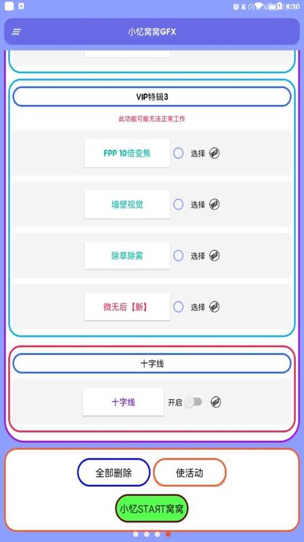Open help icon for 除草除雾
Viewport: 304px width, 542px height.
[x=214, y=255]
